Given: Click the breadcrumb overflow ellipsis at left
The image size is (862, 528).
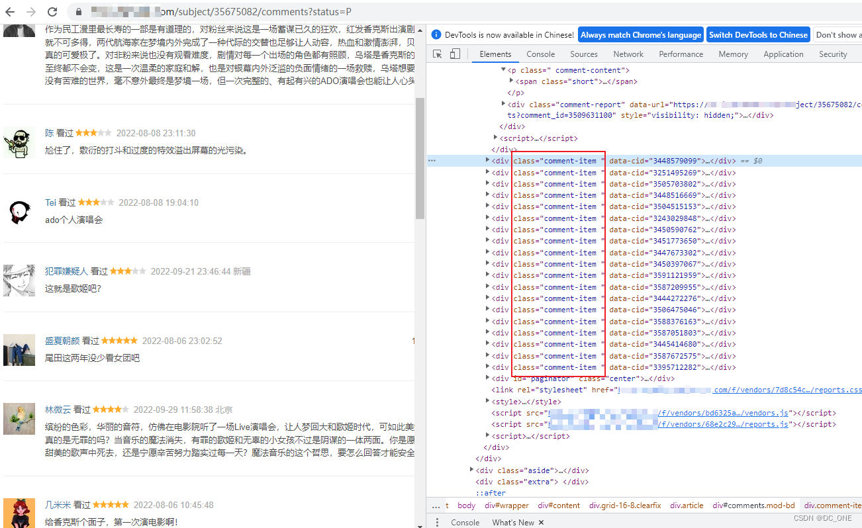Looking at the screenshot, I should pos(436,506).
